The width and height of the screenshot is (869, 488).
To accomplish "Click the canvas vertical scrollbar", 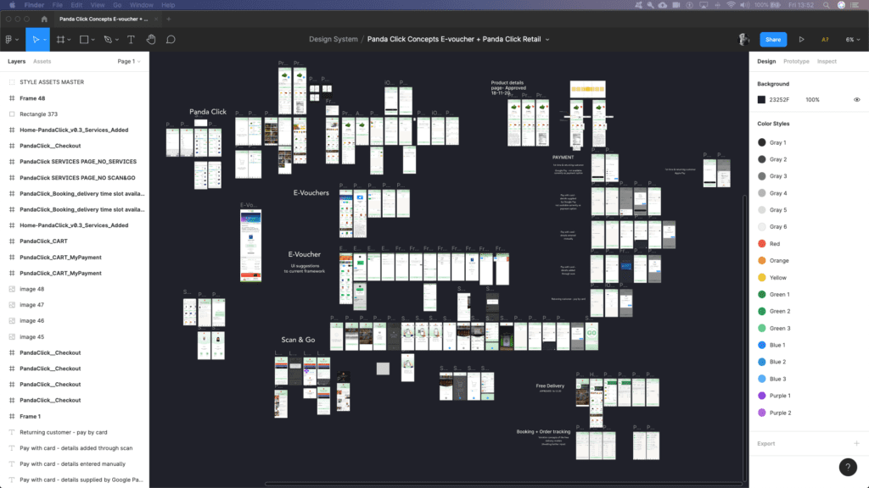I will (x=745, y=339).
